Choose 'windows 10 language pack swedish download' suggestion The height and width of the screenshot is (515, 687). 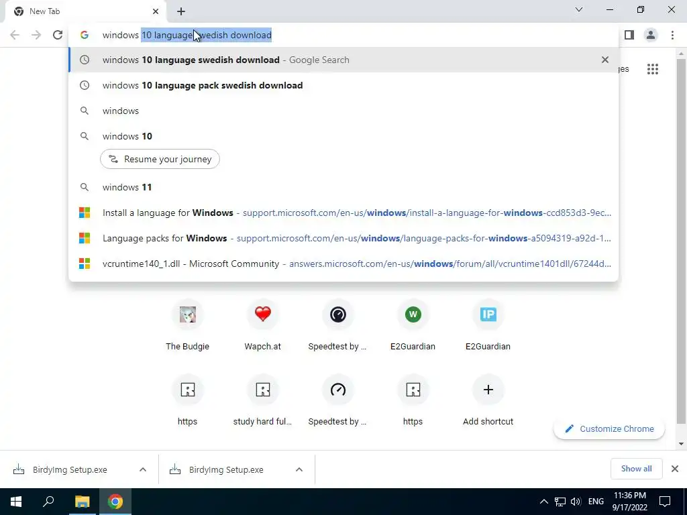pos(343,85)
